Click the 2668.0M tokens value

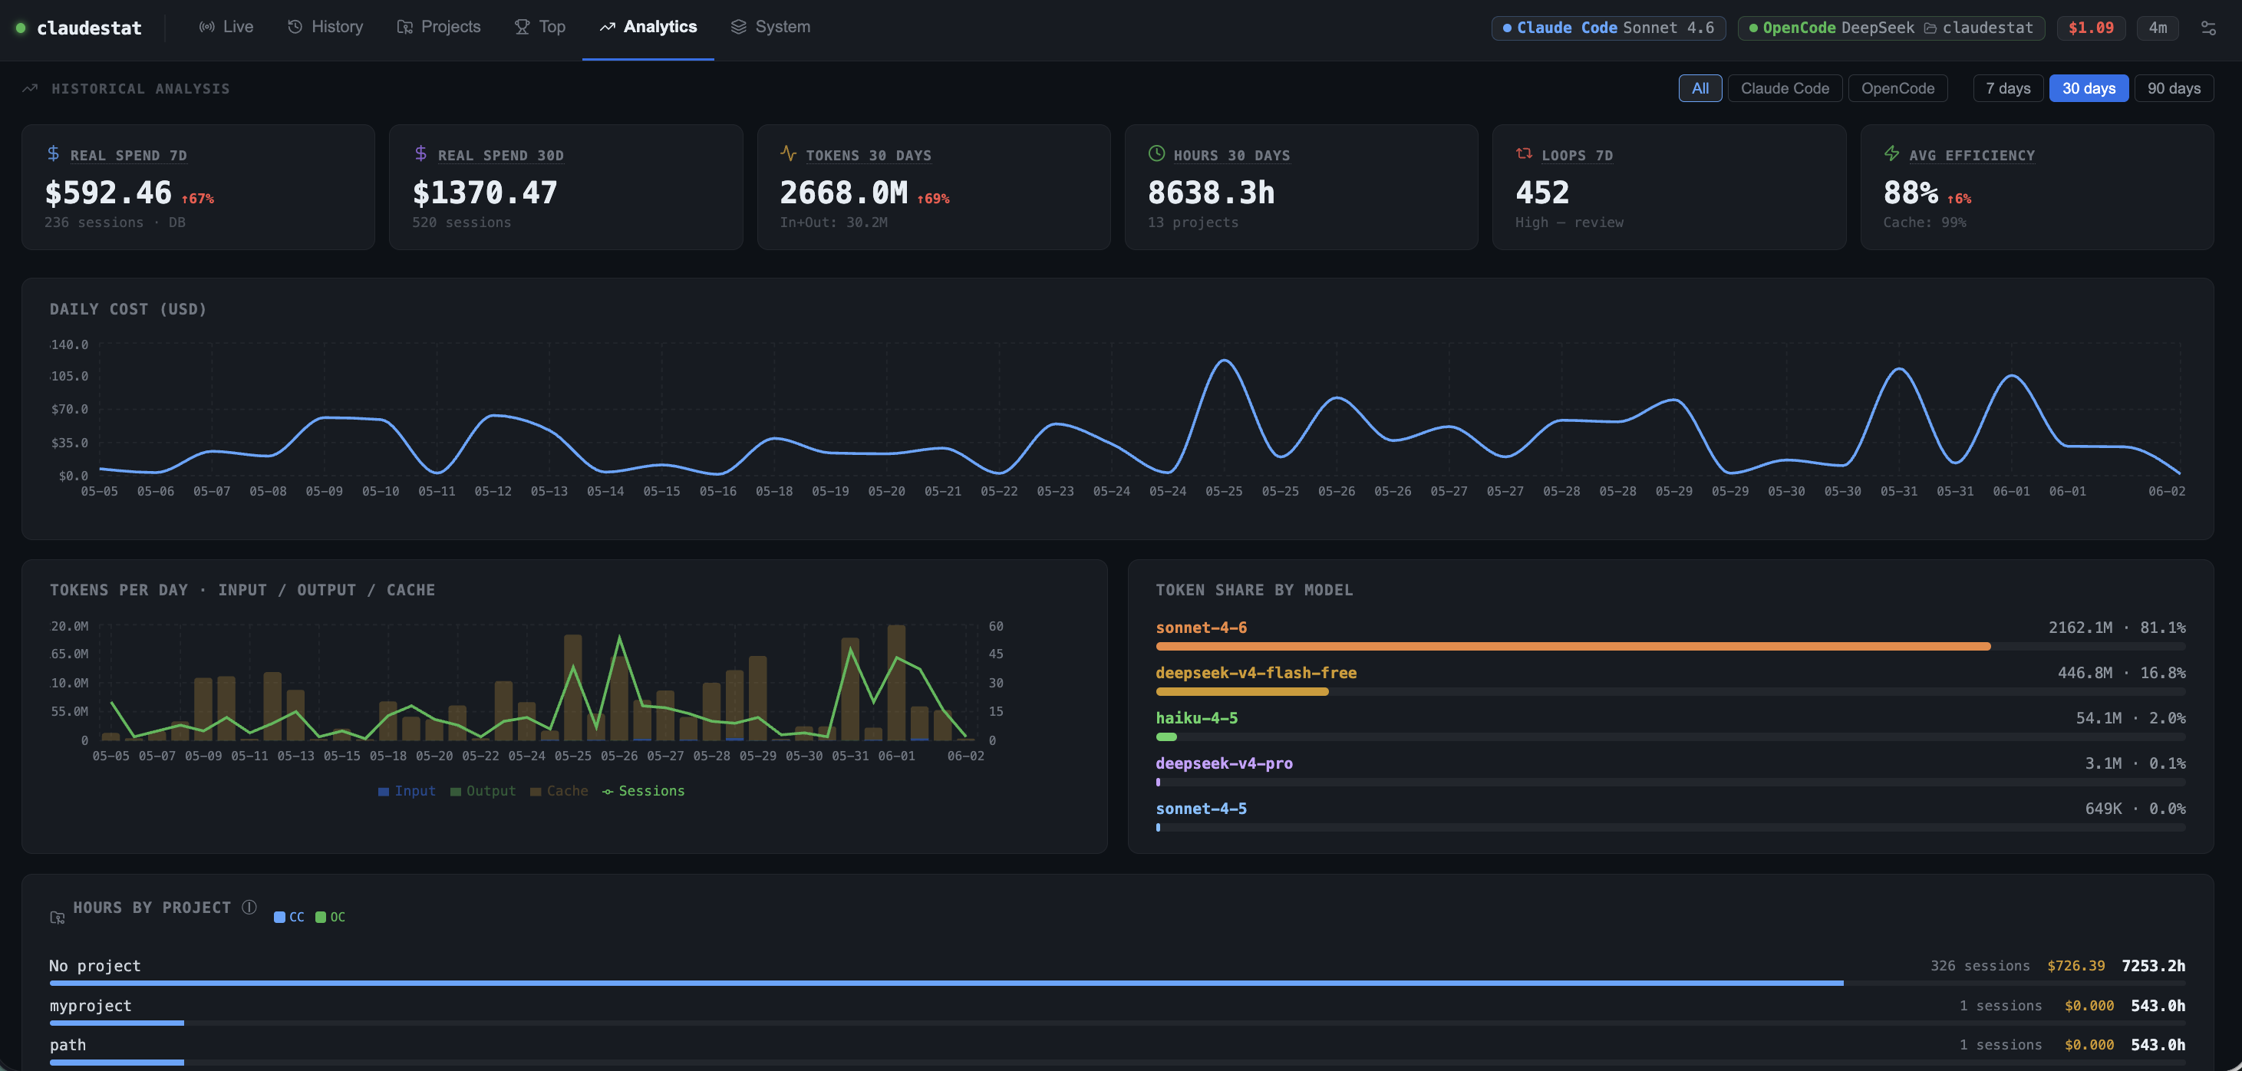coord(843,193)
